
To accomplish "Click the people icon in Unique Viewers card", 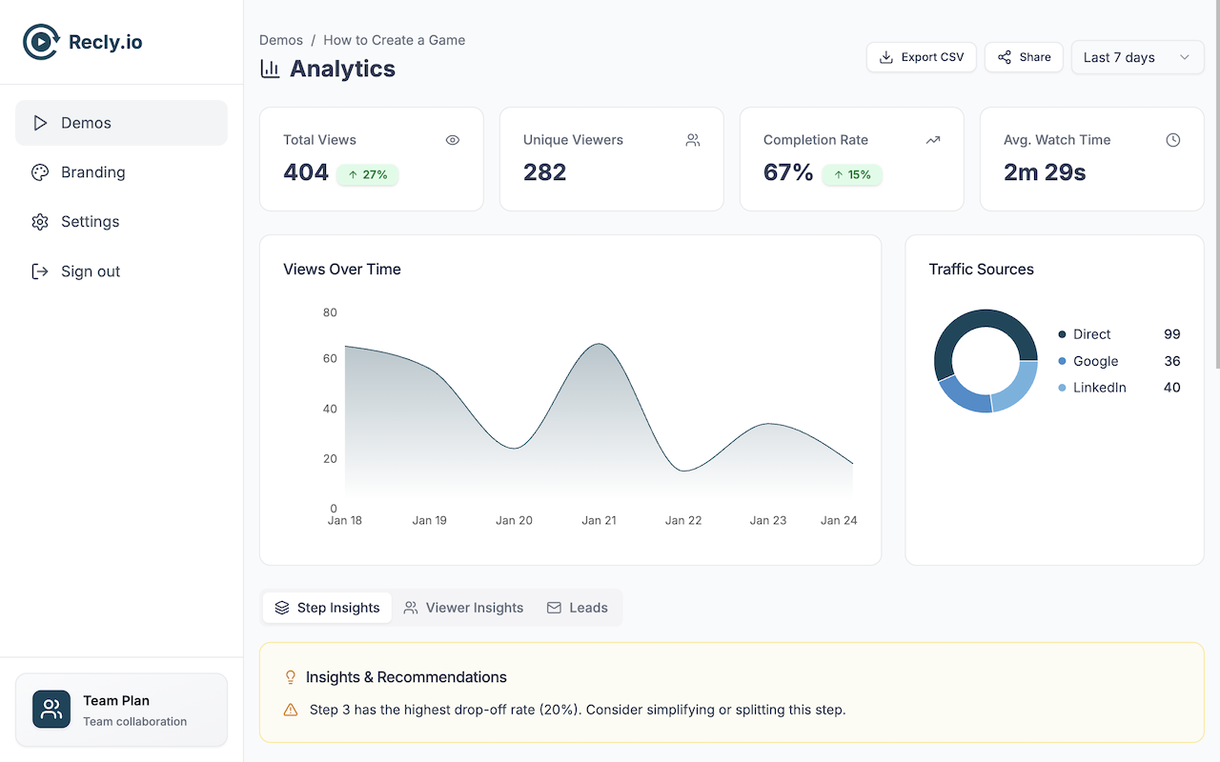I will pyautogui.click(x=693, y=140).
